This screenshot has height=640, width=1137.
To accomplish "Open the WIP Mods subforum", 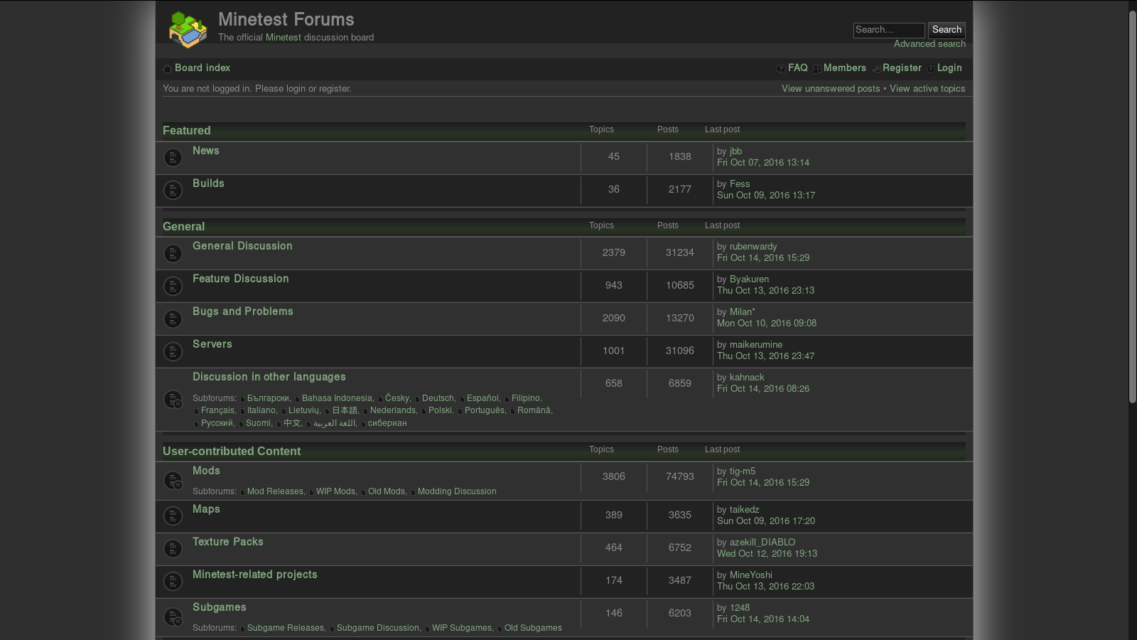I will coord(335,491).
